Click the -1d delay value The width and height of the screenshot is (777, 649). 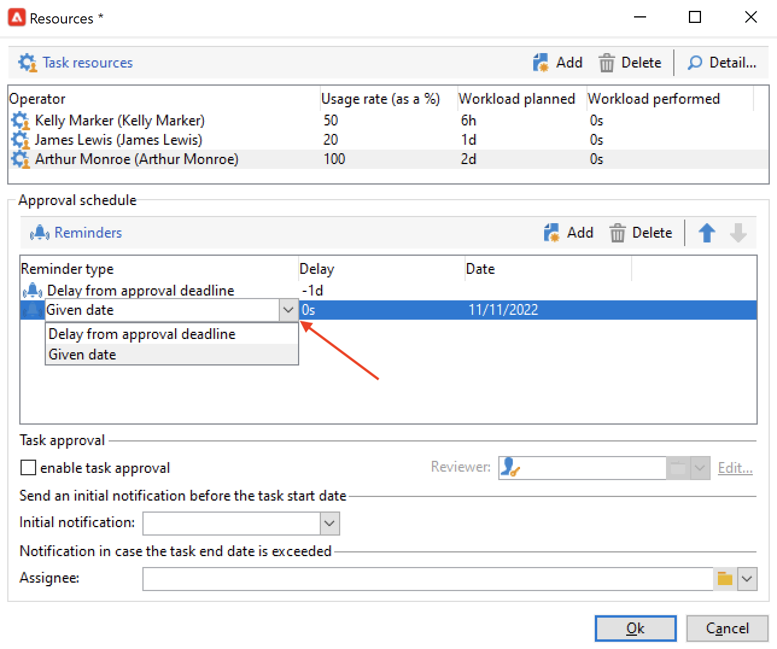(x=312, y=291)
